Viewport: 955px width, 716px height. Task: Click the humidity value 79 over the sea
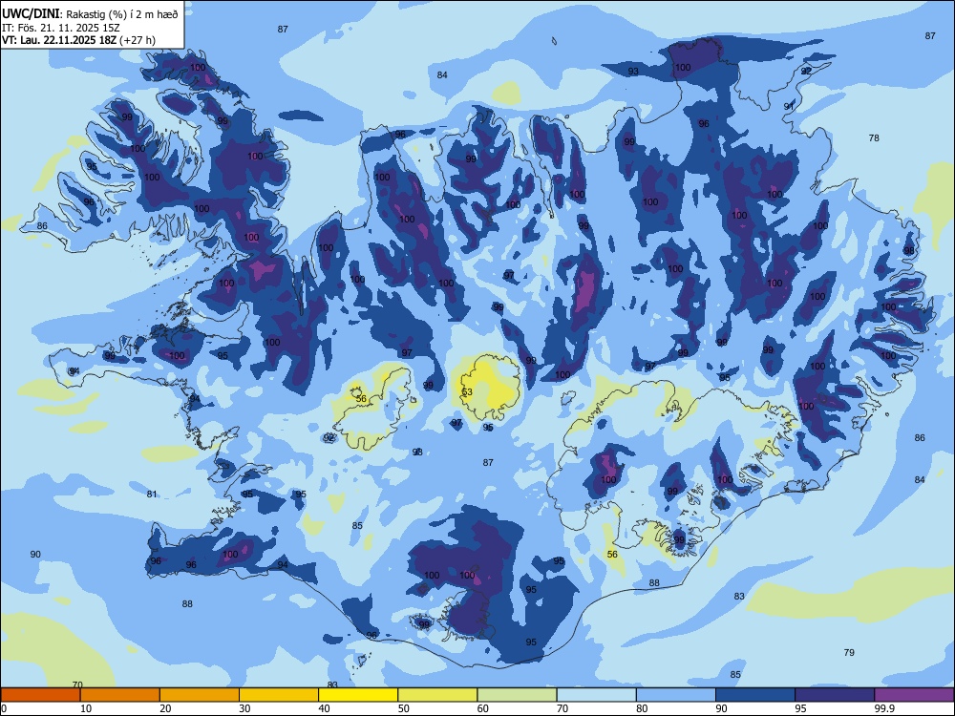[849, 653]
